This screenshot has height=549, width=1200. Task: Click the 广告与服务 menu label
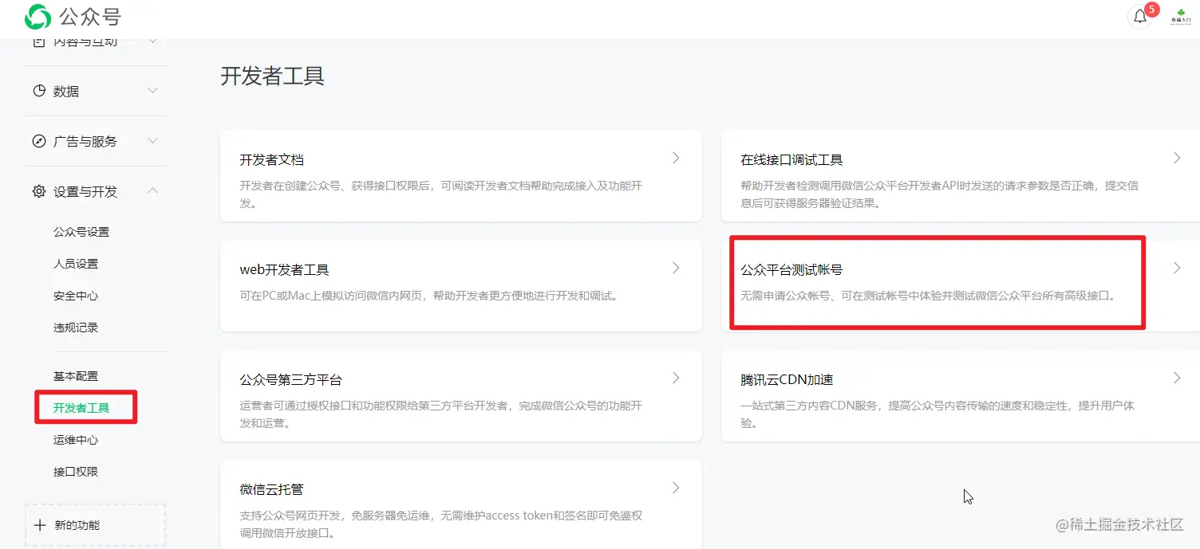tap(85, 142)
